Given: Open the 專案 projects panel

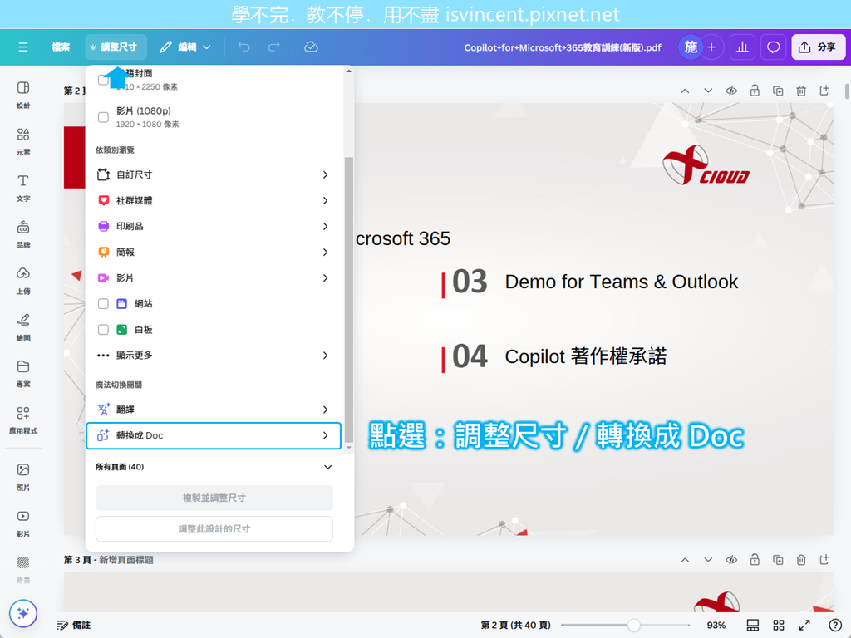Looking at the screenshot, I should tap(22, 373).
